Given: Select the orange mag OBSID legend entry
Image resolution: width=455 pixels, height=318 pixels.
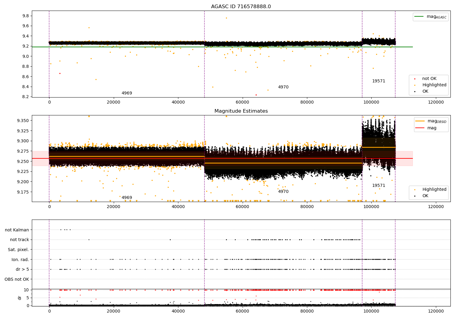Looking at the screenshot, I should (431, 121).
